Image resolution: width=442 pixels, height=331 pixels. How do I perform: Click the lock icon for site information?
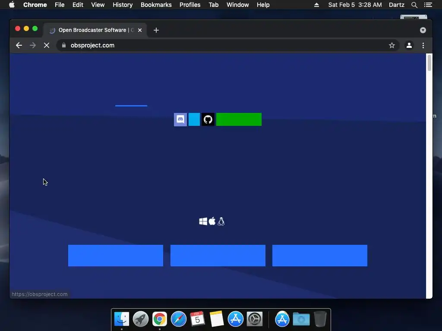[64, 45]
